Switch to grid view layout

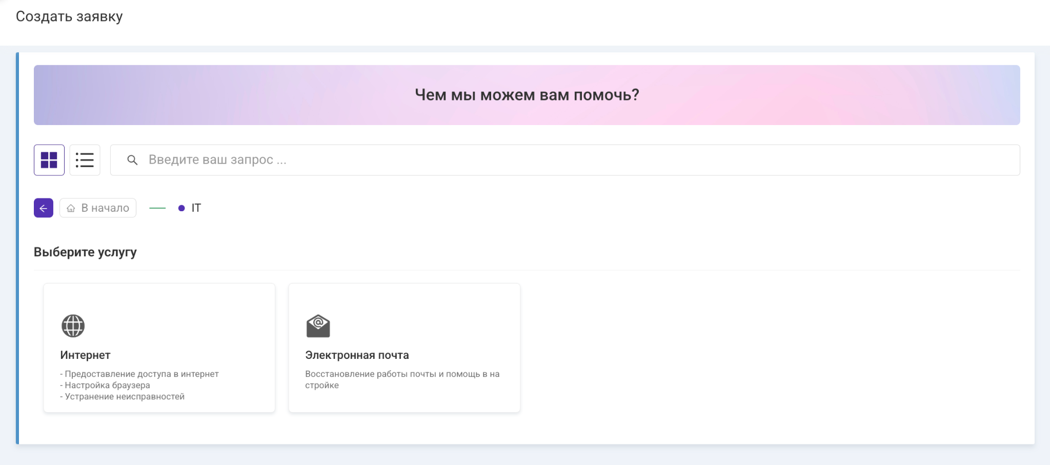click(x=49, y=160)
